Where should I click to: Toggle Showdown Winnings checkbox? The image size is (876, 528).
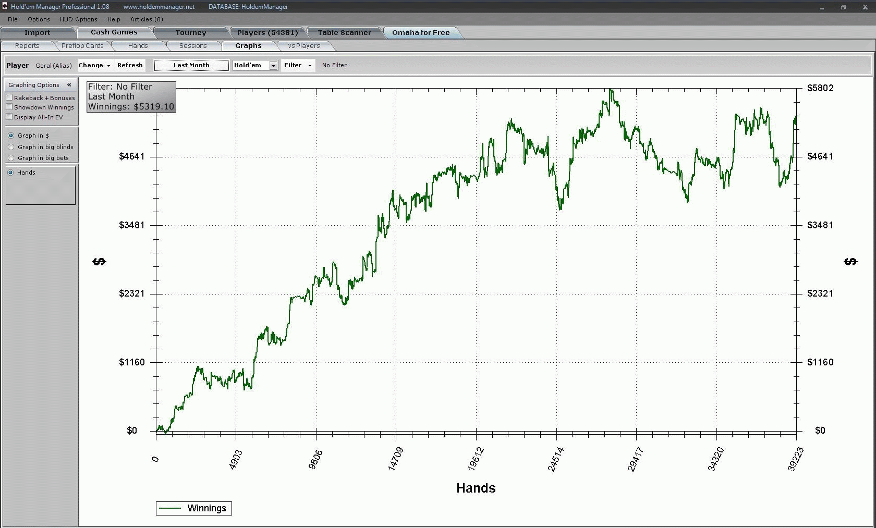click(9, 107)
